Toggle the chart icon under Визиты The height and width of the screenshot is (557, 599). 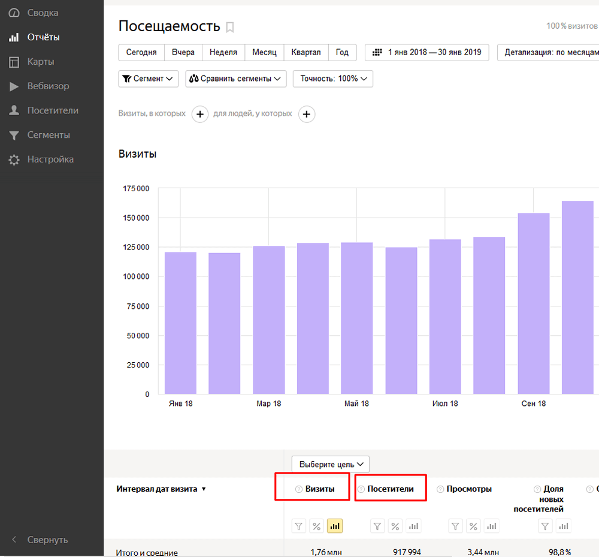[x=335, y=526]
